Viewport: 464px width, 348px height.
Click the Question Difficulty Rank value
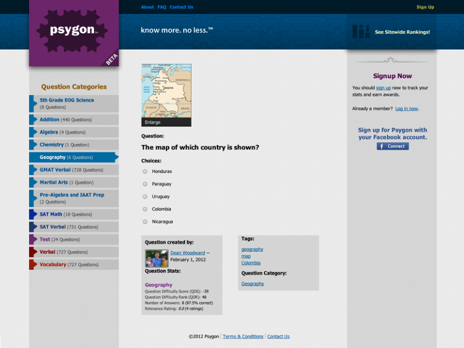click(x=204, y=297)
